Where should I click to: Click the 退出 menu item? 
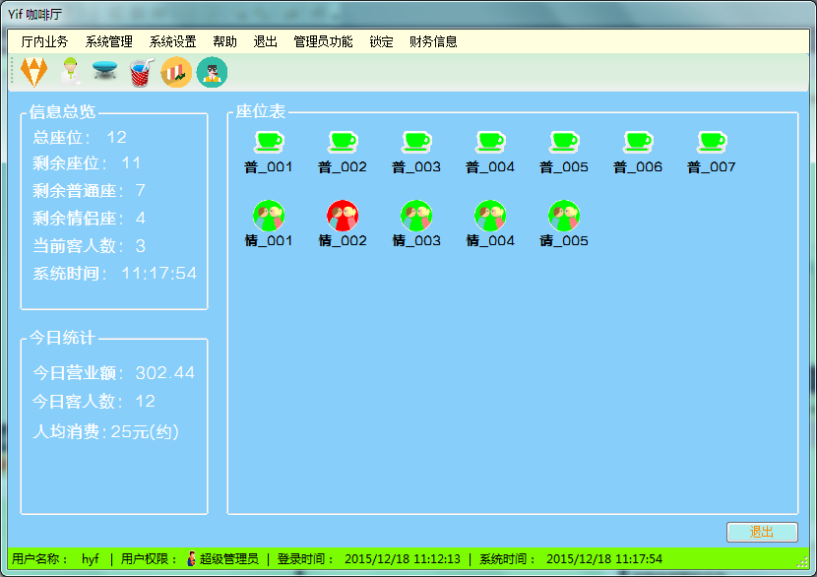[265, 41]
